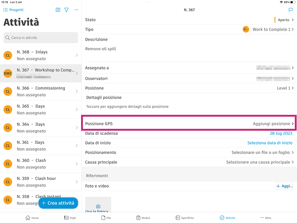Select a Causa principale value
This screenshot has height=223, width=297.
pos(259,162)
